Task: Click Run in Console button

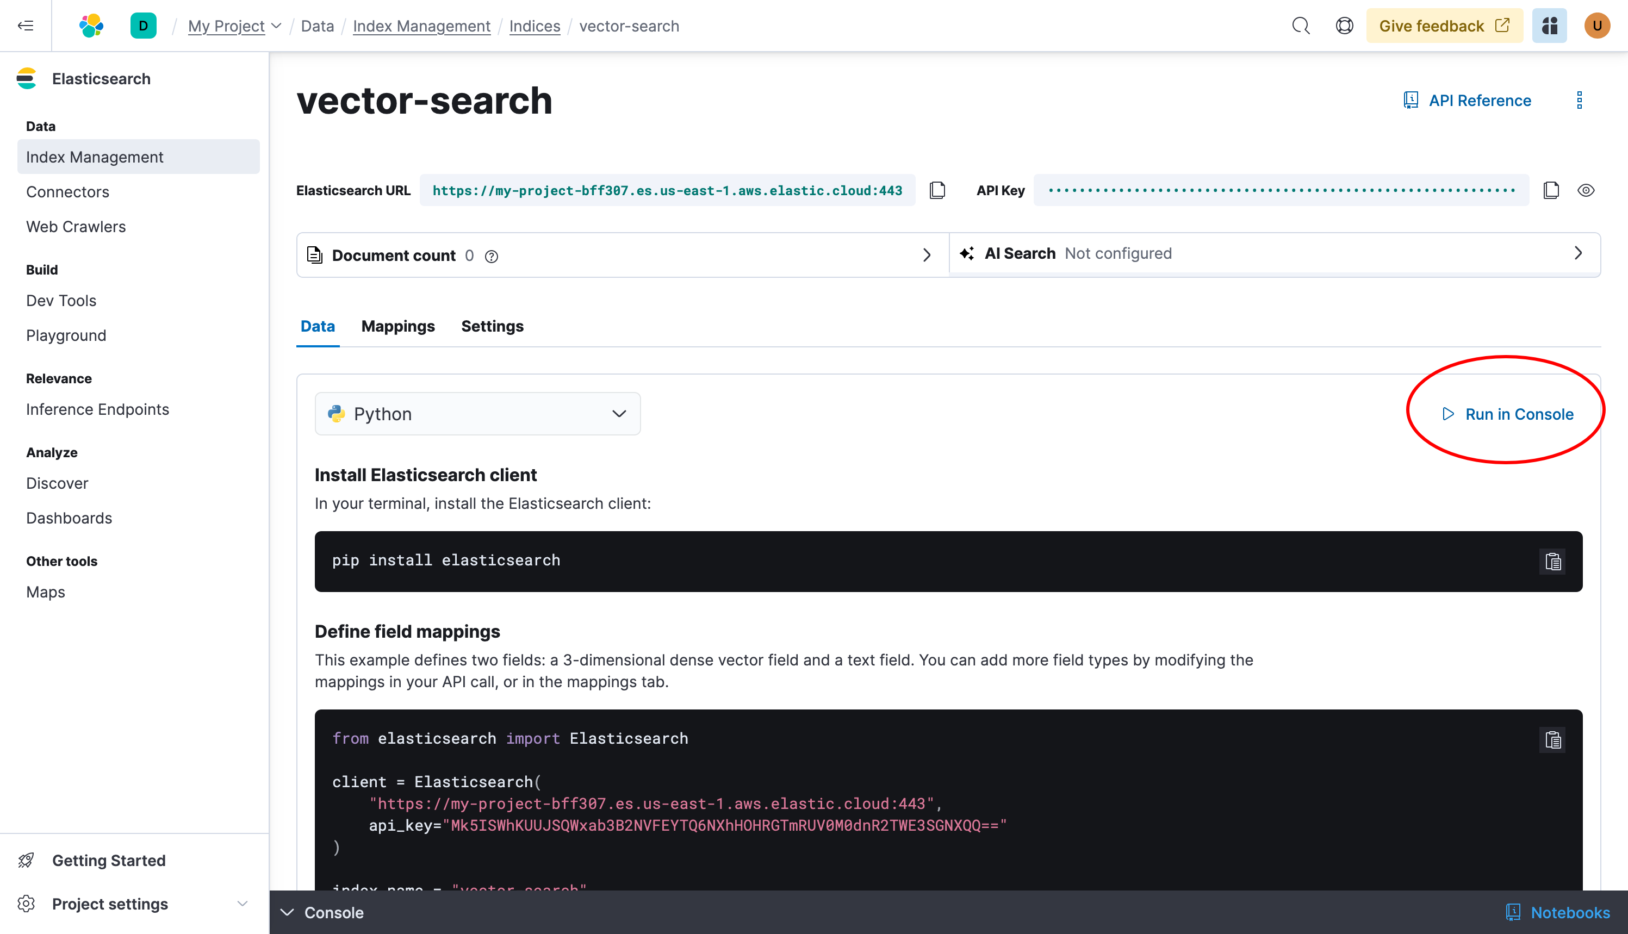Action: pyautogui.click(x=1508, y=414)
